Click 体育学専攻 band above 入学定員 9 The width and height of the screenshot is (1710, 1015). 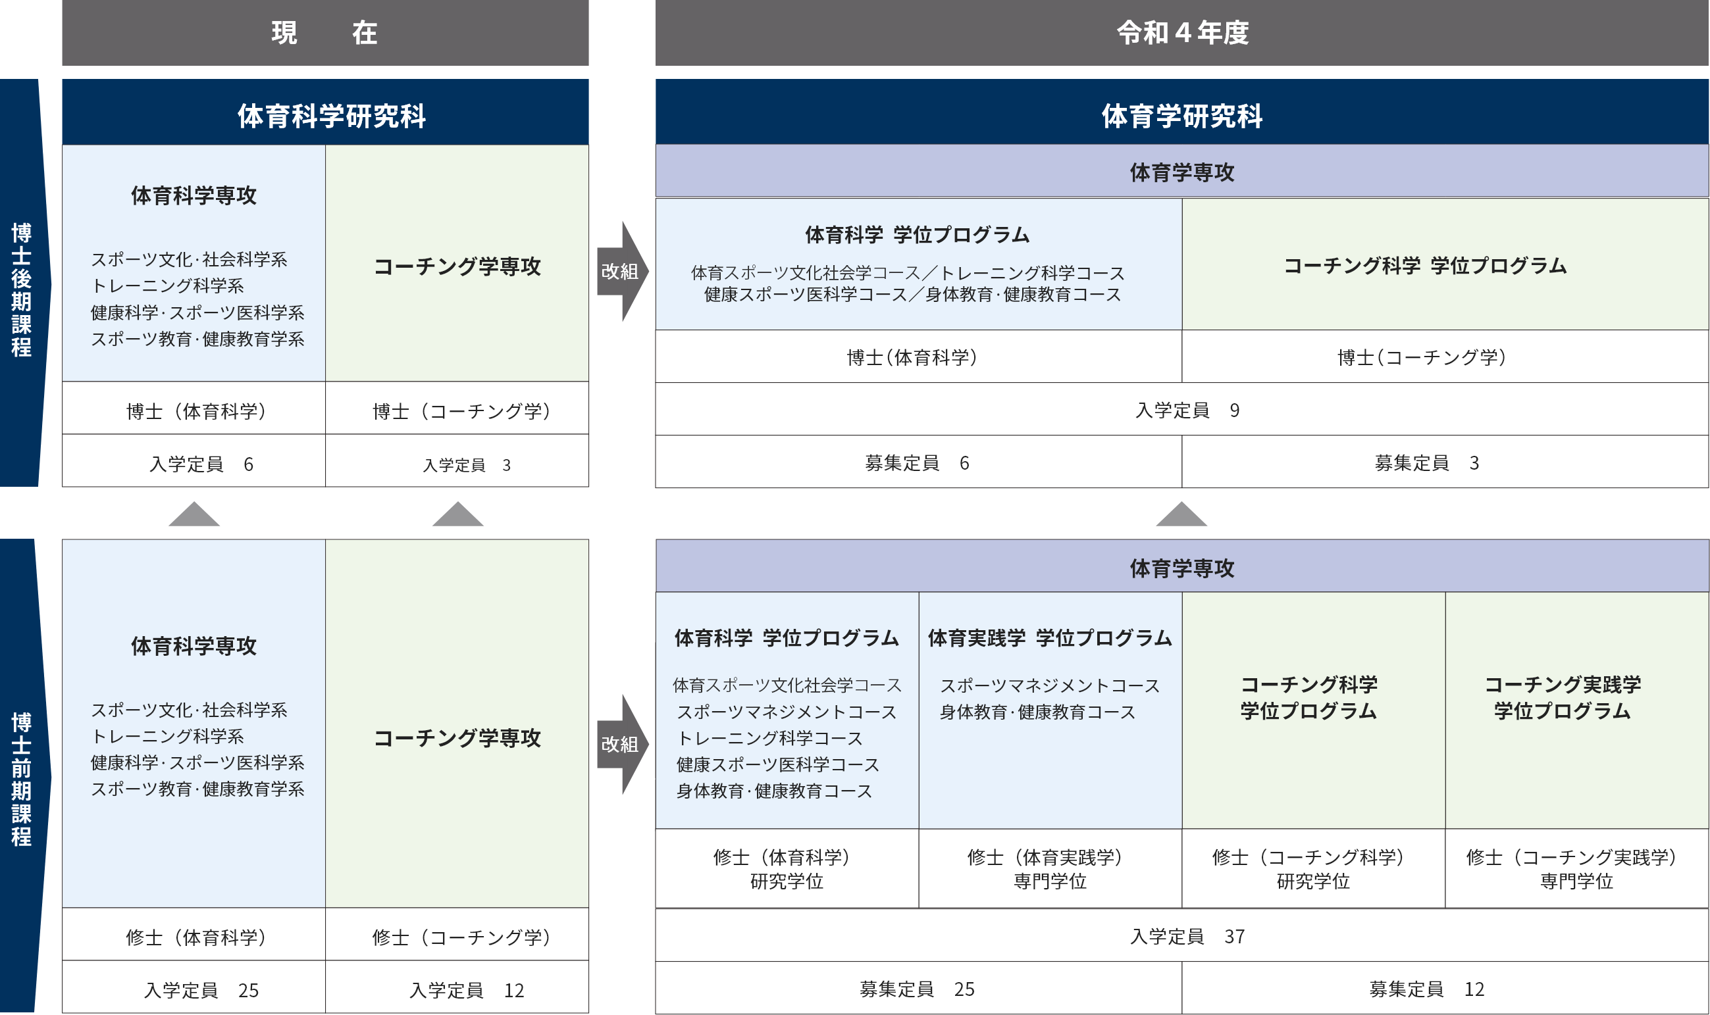tap(1181, 171)
